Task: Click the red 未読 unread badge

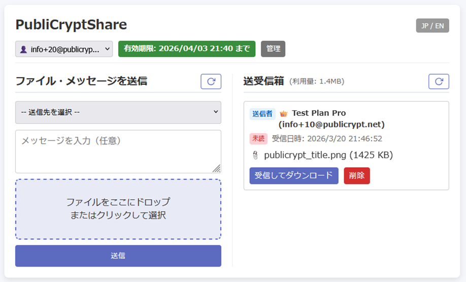Action: coord(258,139)
